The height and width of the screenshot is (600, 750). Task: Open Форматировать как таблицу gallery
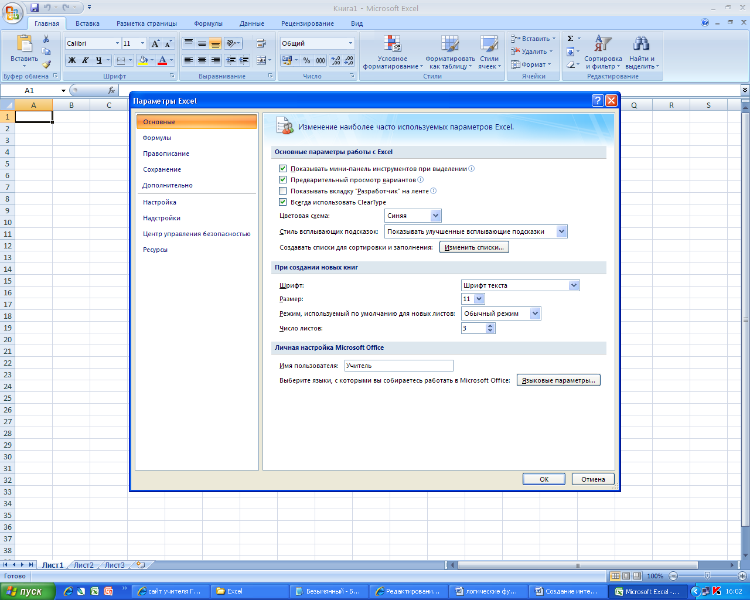[x=450, y=52]
